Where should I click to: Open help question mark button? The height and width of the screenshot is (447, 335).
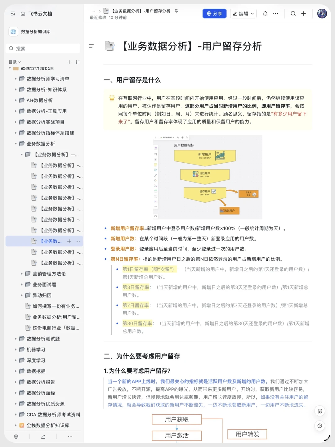pos(320,426)
